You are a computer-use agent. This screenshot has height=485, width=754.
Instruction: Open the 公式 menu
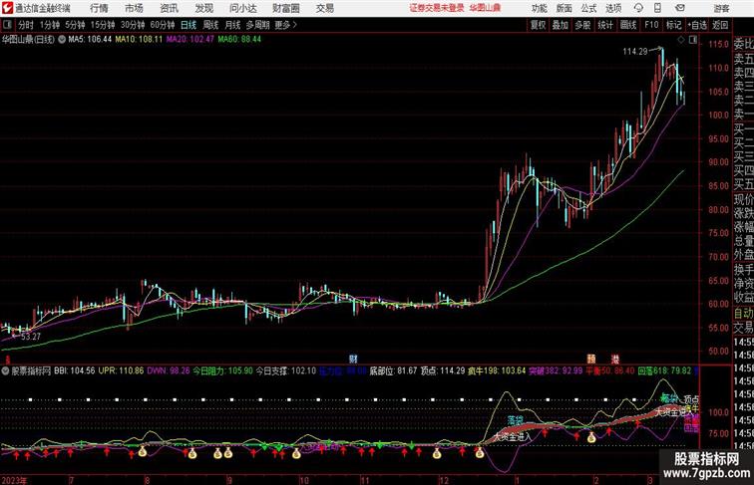click(588, 8)
